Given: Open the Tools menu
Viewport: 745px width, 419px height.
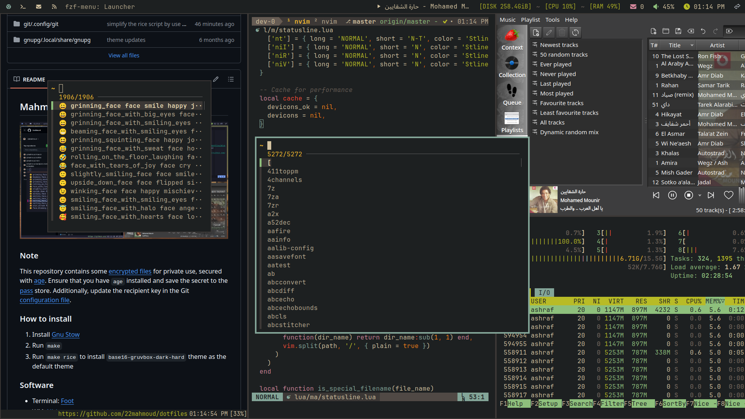Looking at the screenshot, I should (552, 20).
